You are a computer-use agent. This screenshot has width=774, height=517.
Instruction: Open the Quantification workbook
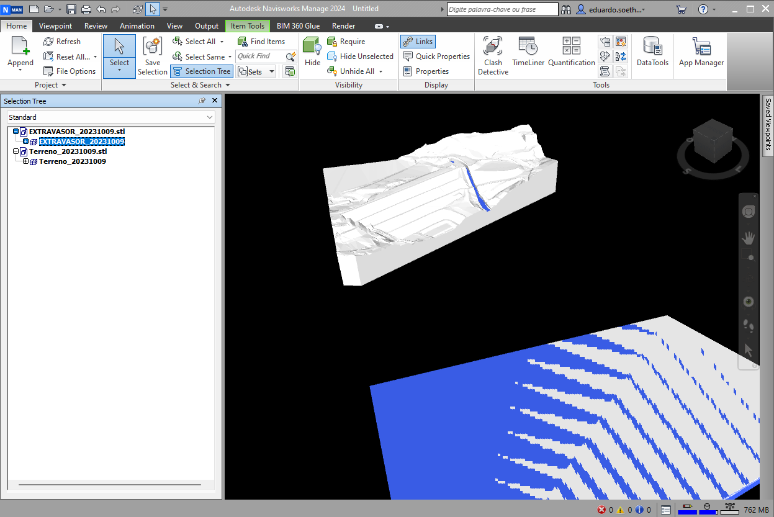(x=571, y=52)
